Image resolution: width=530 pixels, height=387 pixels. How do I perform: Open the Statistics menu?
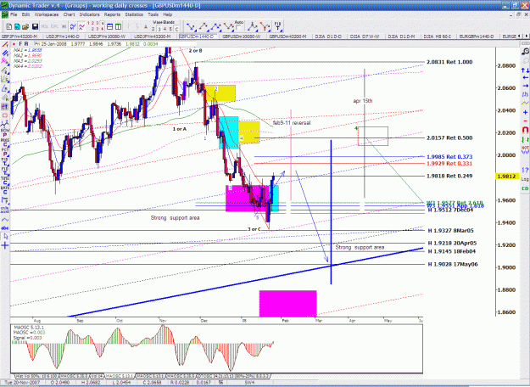tap(134, 14)
